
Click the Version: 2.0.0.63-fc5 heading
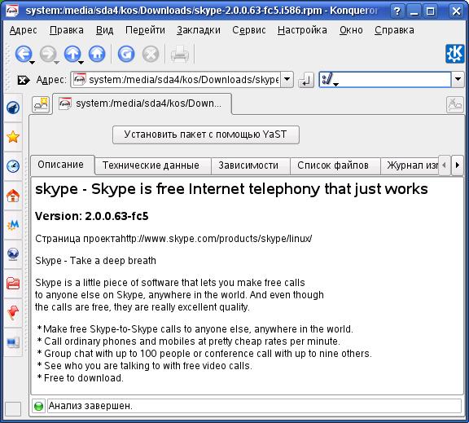click(91, 216)
